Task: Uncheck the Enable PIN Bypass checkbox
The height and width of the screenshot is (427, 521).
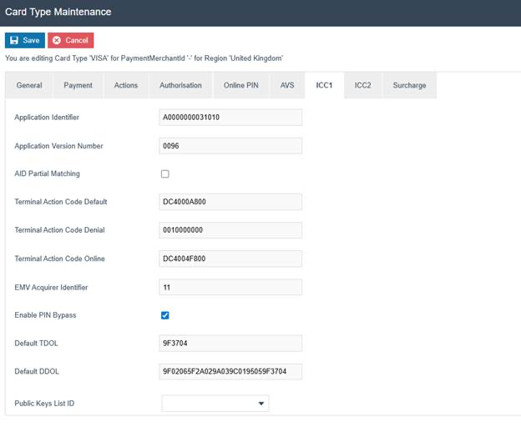Action: tap(164, 315)
